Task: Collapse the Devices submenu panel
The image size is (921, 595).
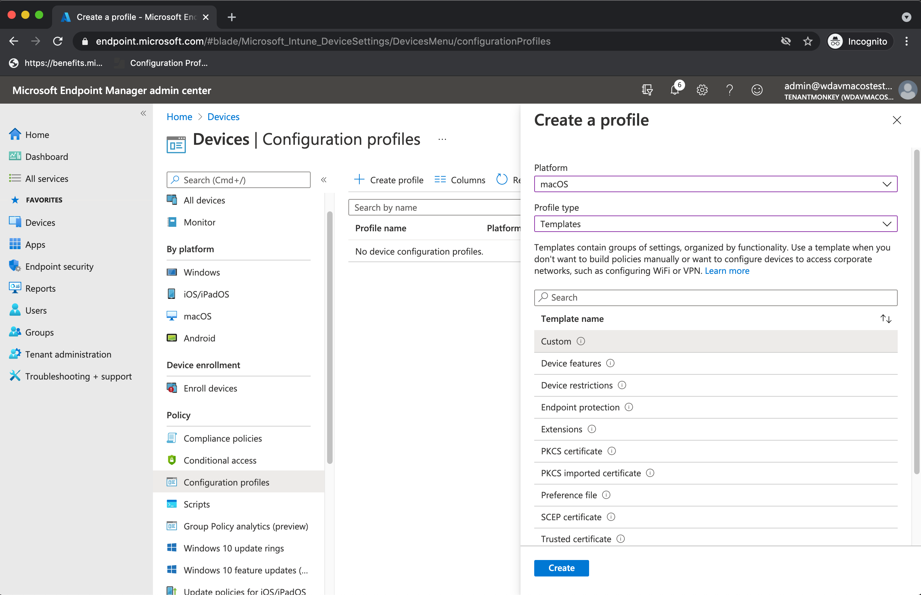Action: [324, 180]
